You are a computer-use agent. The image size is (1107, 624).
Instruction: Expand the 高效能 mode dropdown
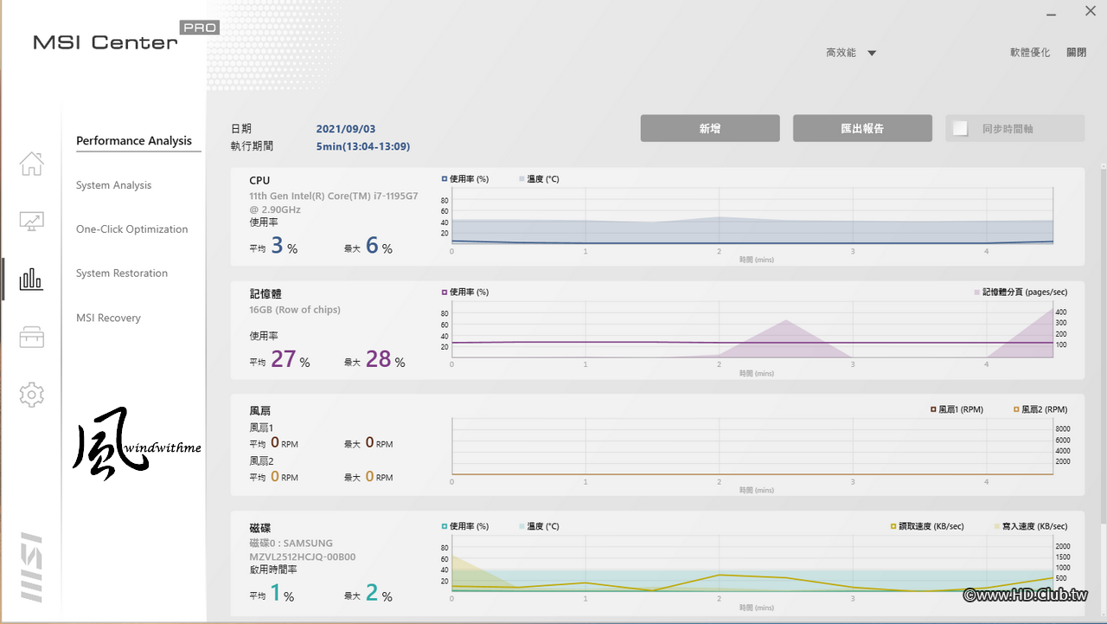(x=851, y=53)
